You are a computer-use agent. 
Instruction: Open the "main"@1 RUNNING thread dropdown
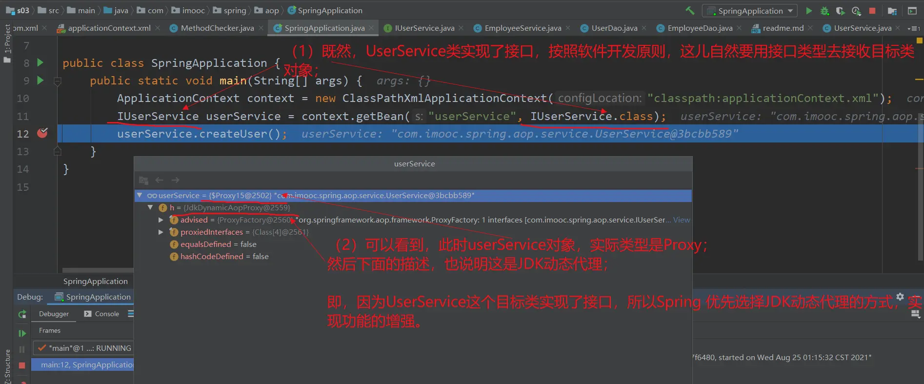click(83, 348)
